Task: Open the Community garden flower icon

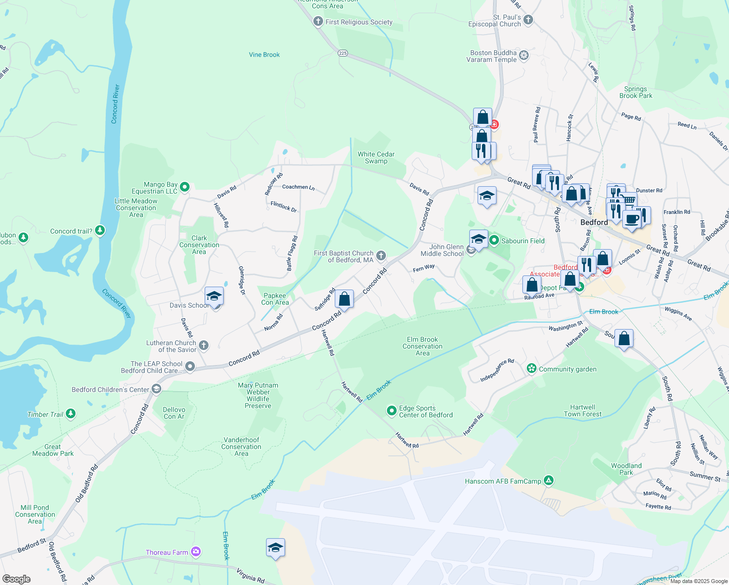Action: click(532, 369)
